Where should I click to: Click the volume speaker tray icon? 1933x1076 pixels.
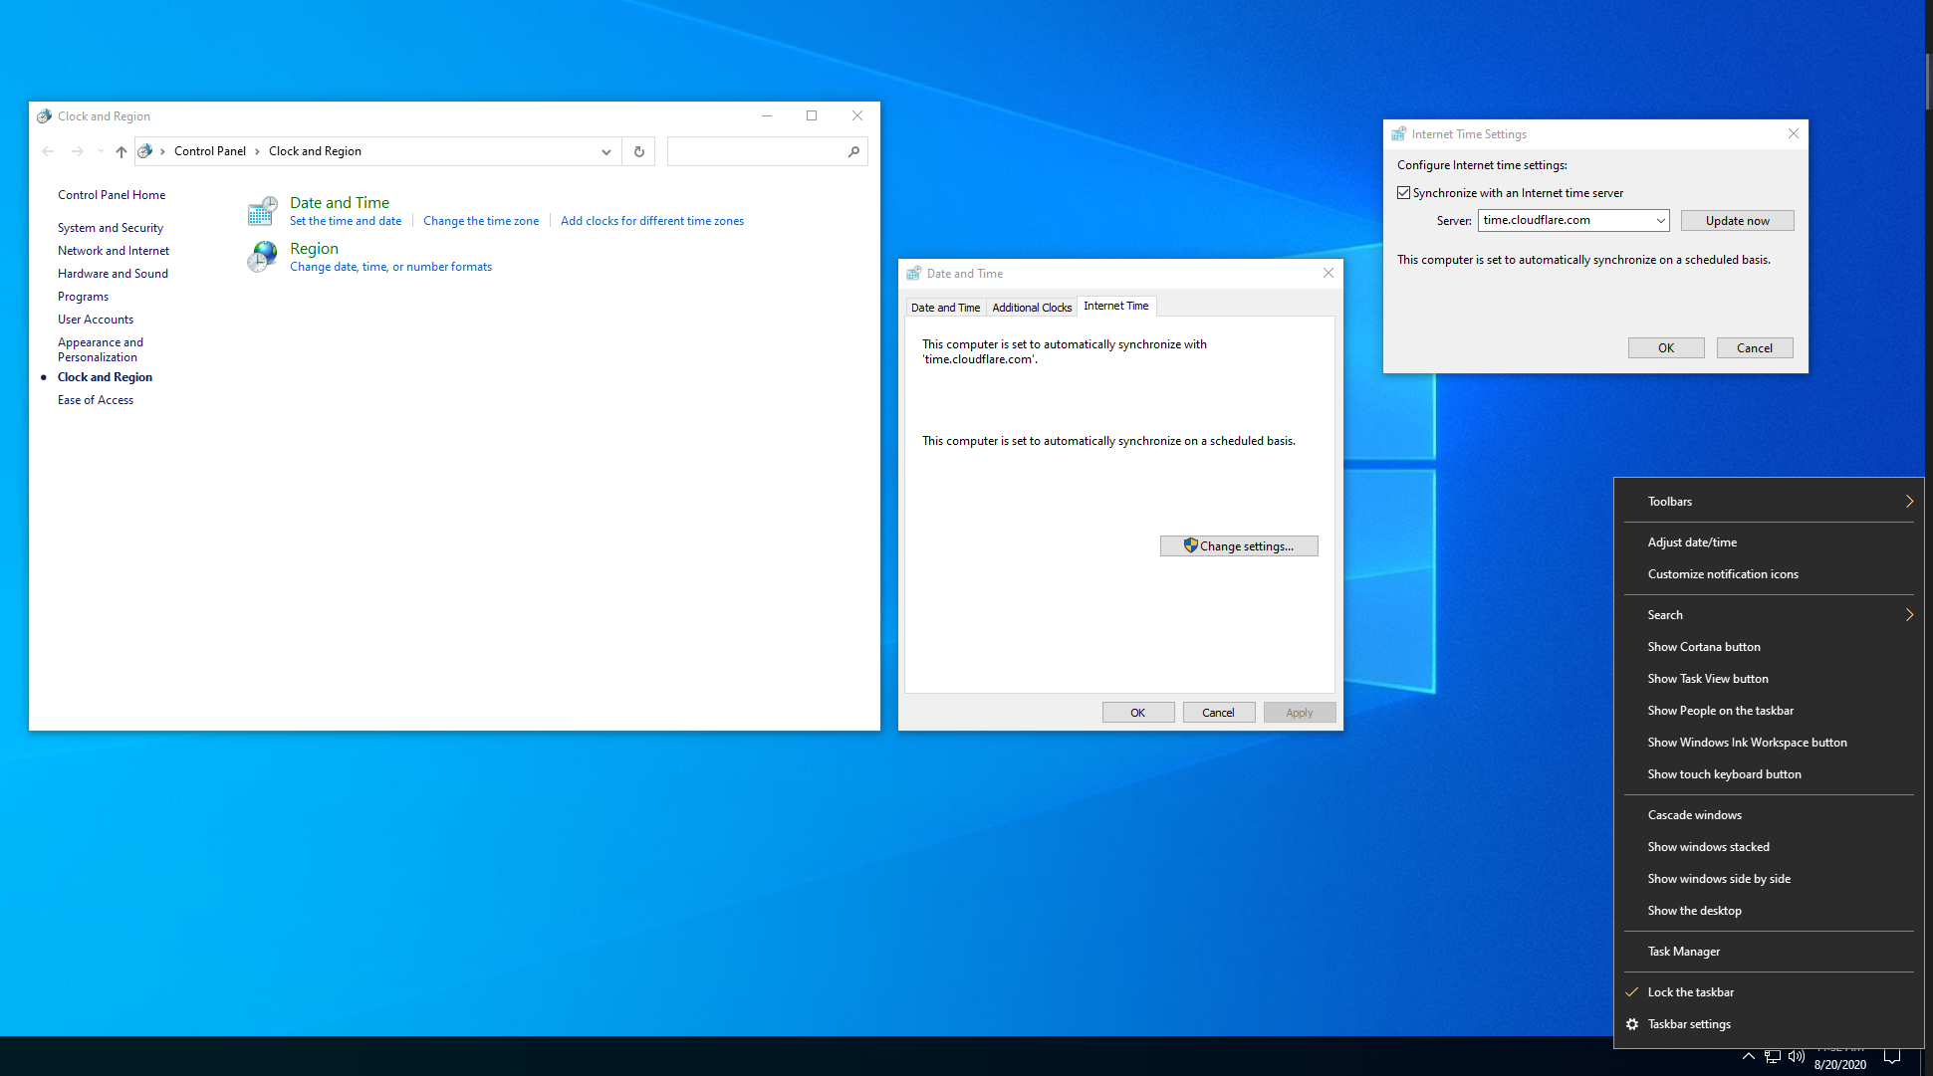pyautogui.click(x=1797, y=1057)
